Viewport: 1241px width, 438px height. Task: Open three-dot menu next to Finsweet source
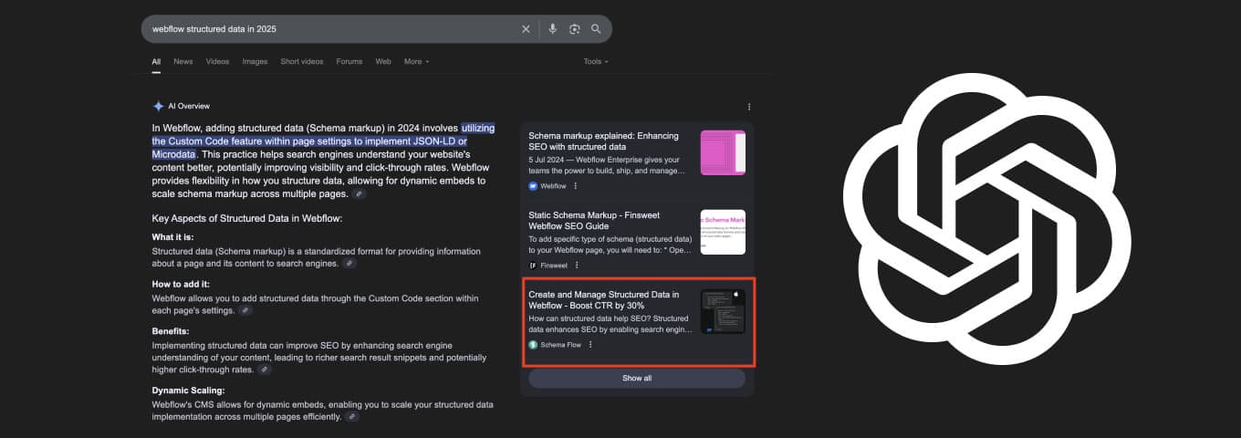[578, 266]
